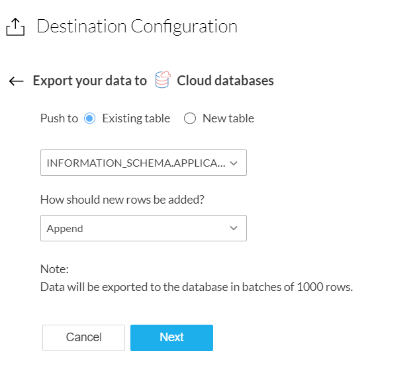415x367 pixels.
Task: Select the Existing table radio button
Action: click(x=90, y=119)
